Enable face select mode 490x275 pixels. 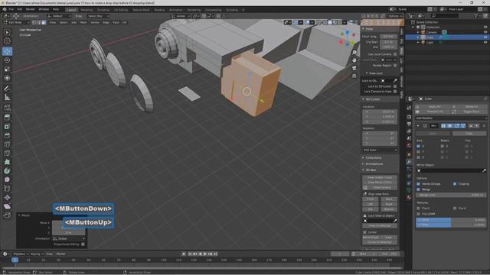(44, 22)
